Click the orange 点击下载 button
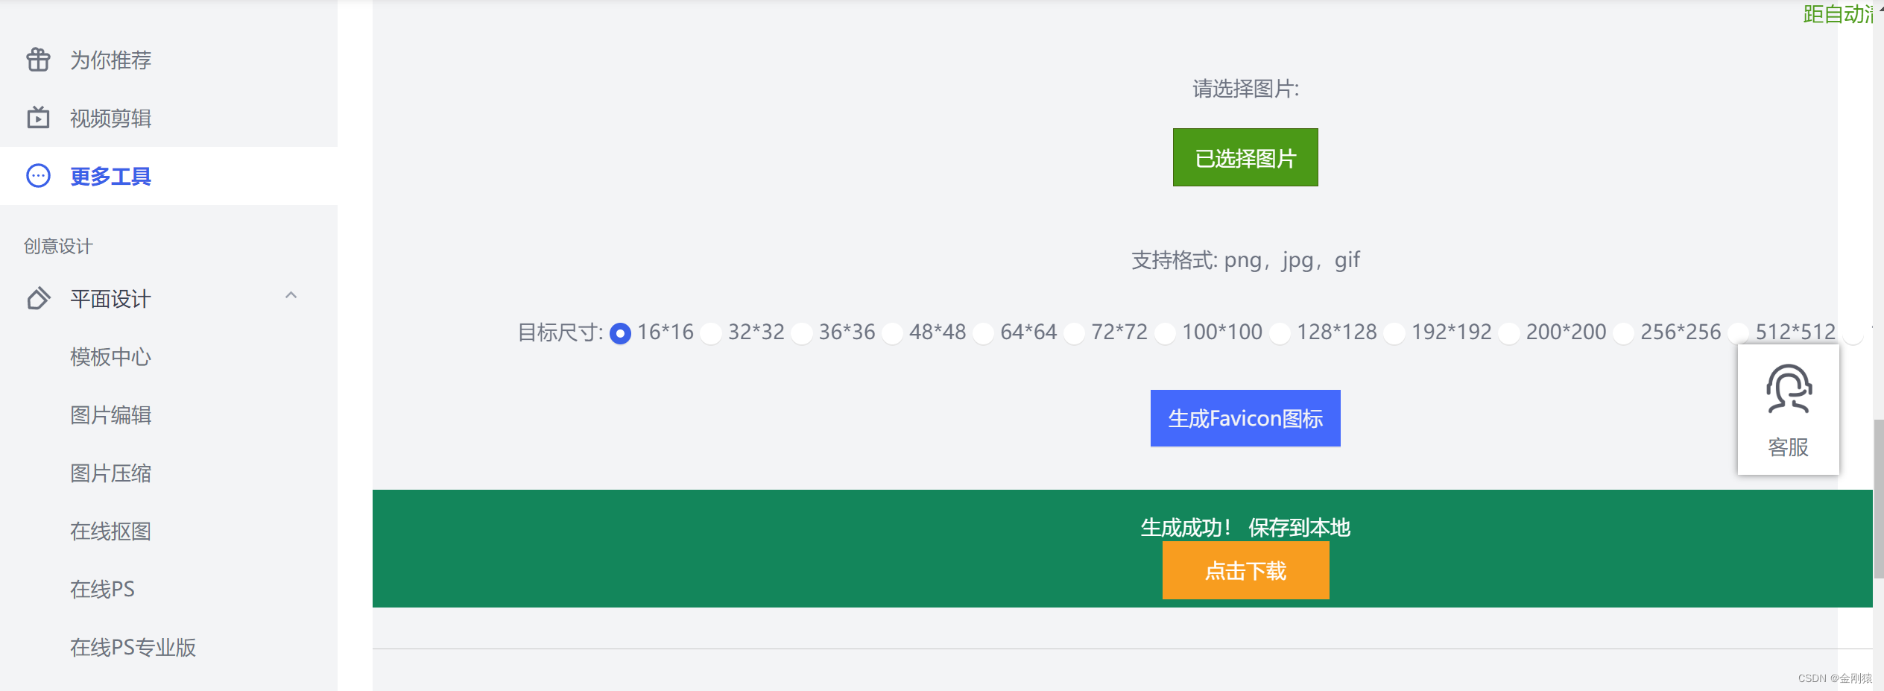Image resolution: width=1884 pixels, height=691 pixels. (x=1245, y=570)
